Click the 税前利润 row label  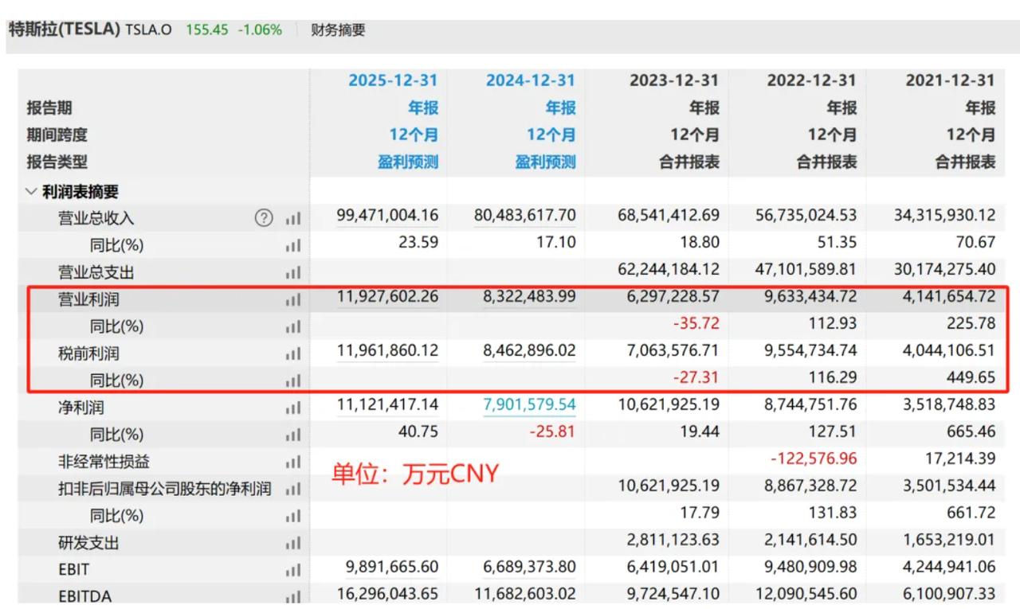88,353
